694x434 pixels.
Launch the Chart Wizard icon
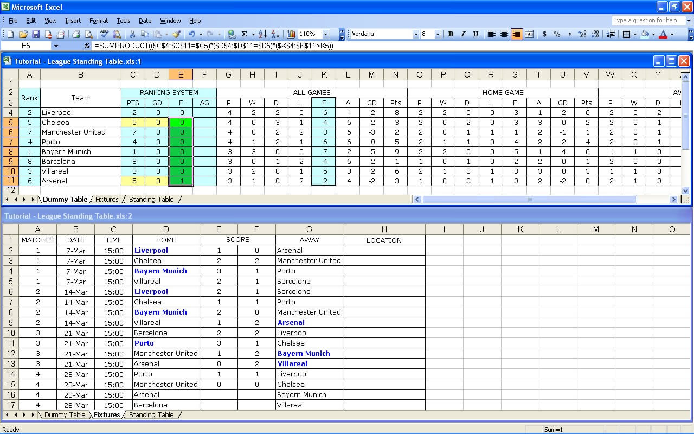click(x=291, y=34)
